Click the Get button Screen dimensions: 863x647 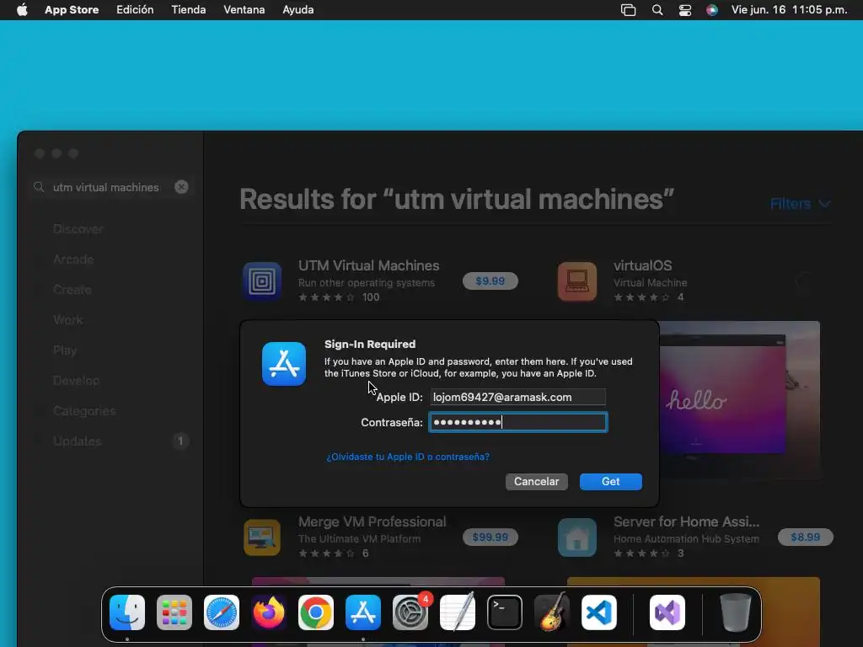pyautogui.click(x=611, y=481)
